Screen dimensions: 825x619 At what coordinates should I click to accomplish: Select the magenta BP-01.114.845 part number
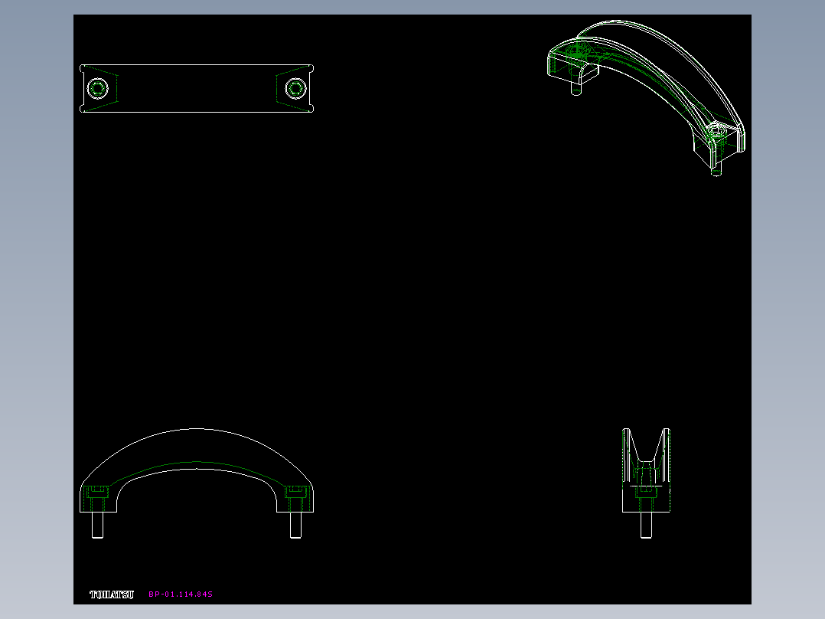(x=181, y=594)
